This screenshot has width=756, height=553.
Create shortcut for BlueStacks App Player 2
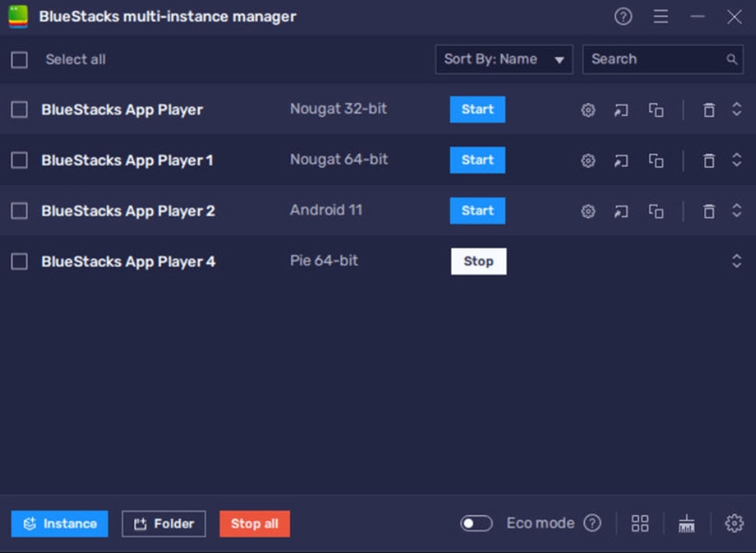coord(621,210)
